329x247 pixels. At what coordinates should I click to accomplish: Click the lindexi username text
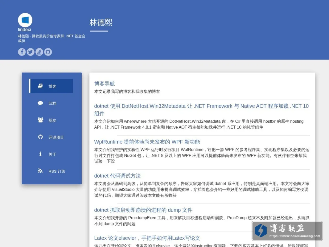point(25,30)
